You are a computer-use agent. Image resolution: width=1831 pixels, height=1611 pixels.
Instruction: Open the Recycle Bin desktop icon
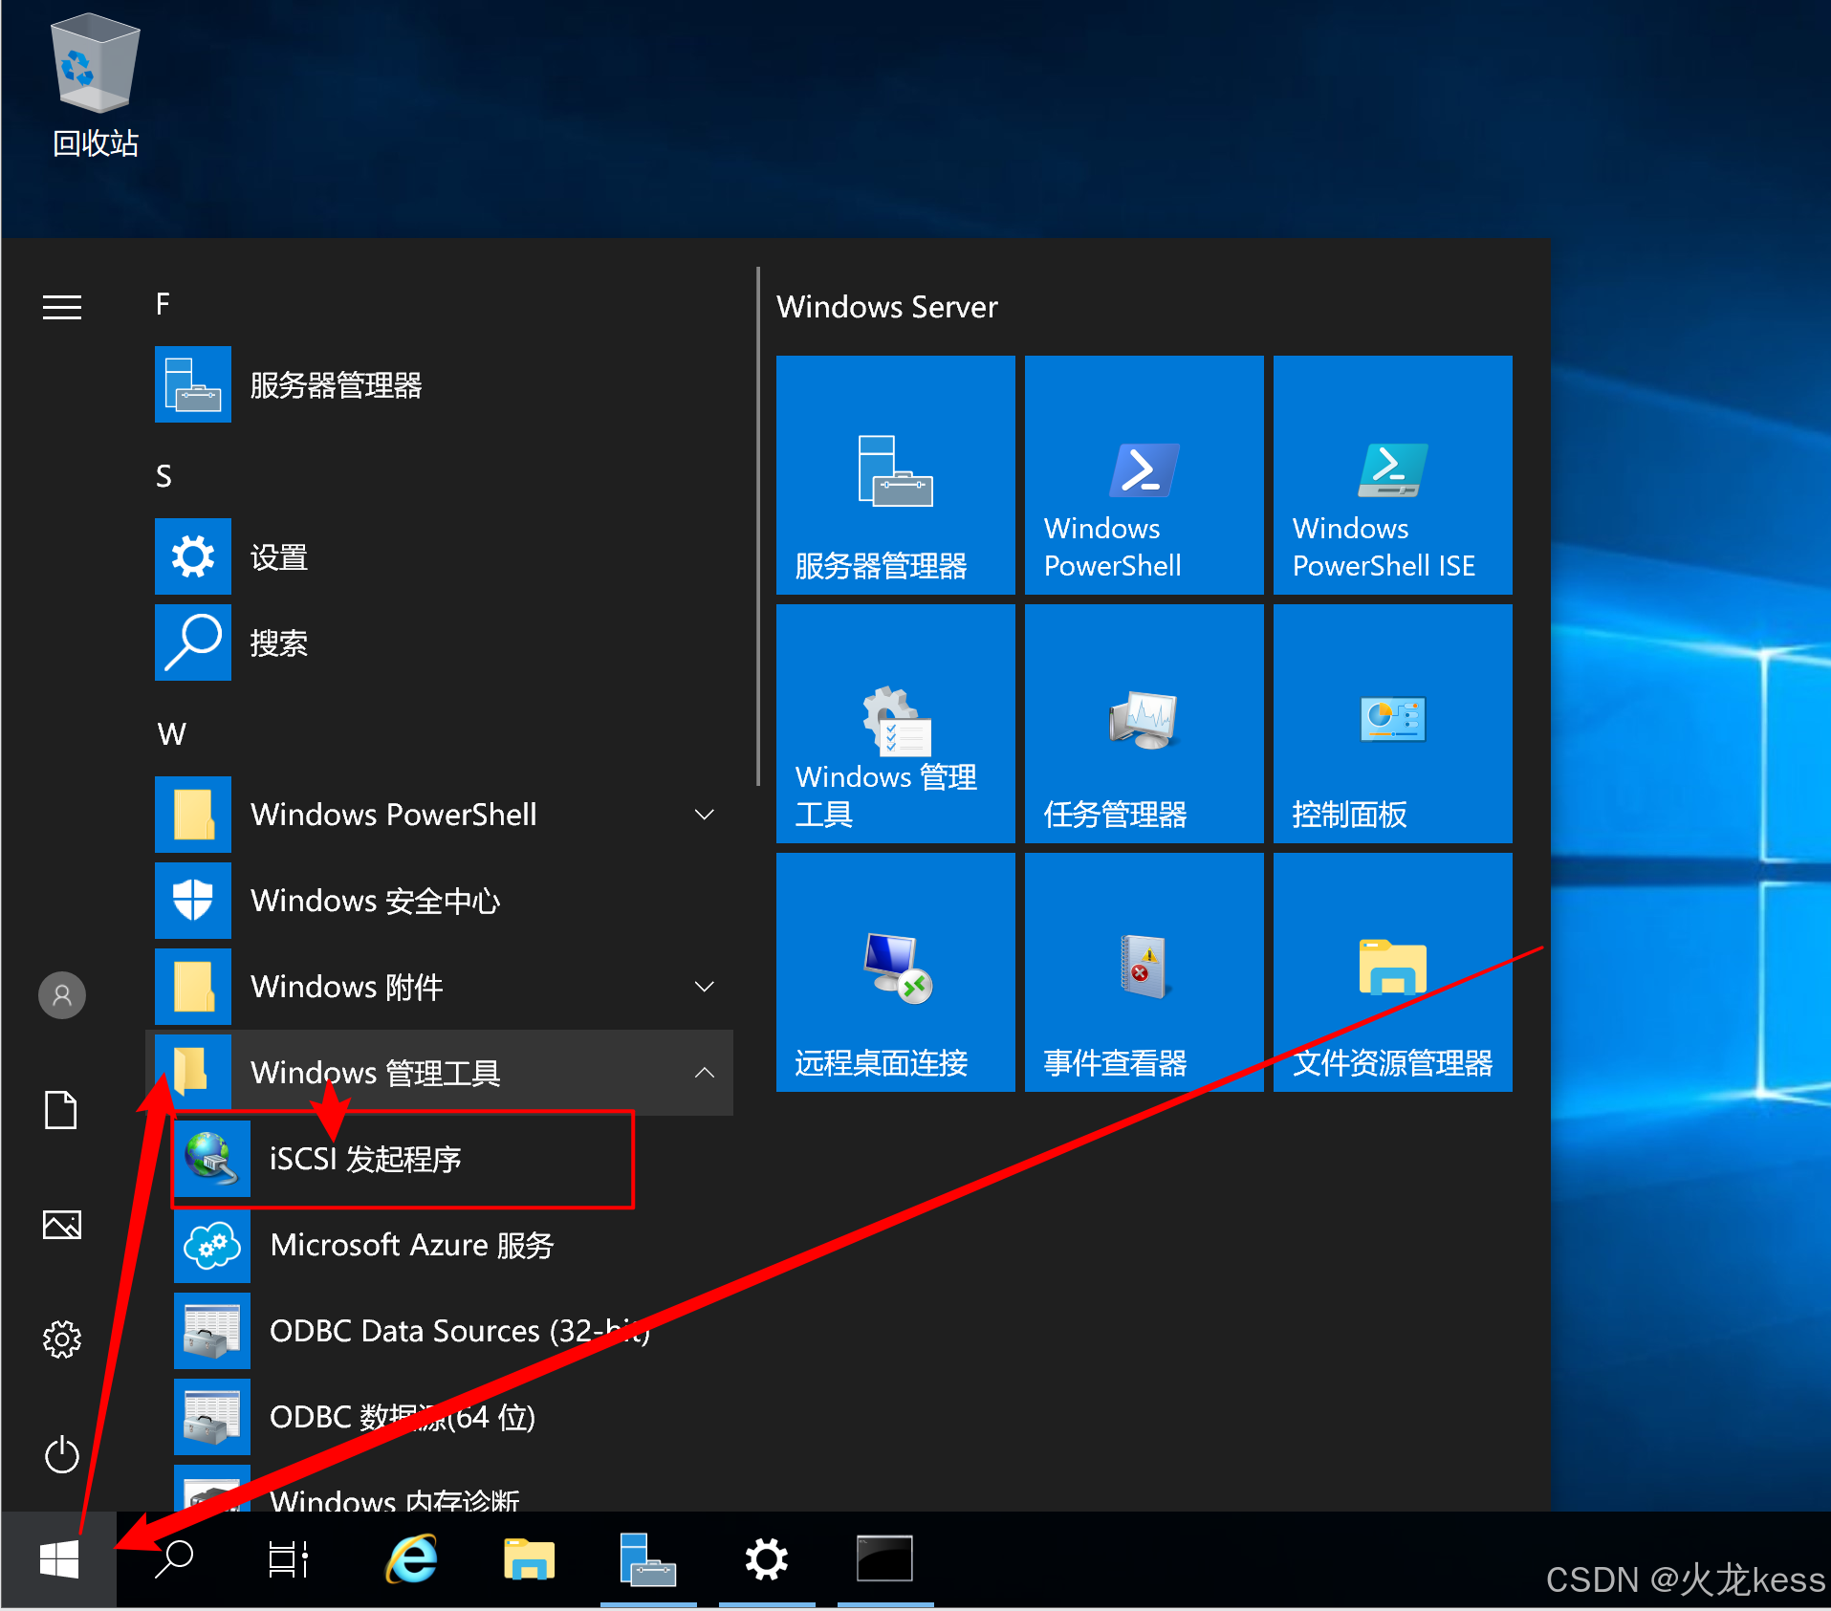(95, 86)
